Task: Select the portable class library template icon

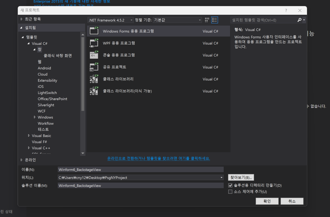Action: 94,91
